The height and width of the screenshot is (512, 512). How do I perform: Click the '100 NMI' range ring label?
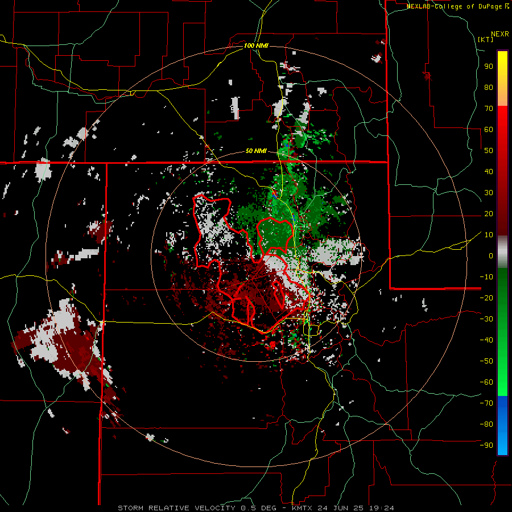256,46
